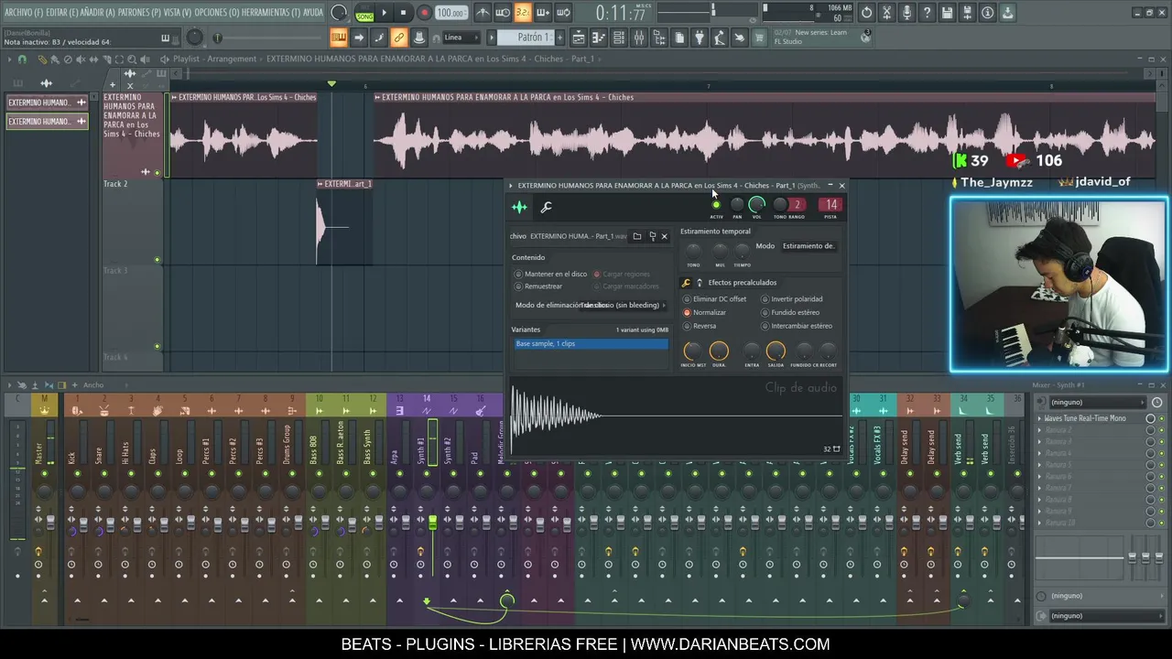Toggle the link multilink controller icon
The image size is (1172, 659).
point(399,38)
